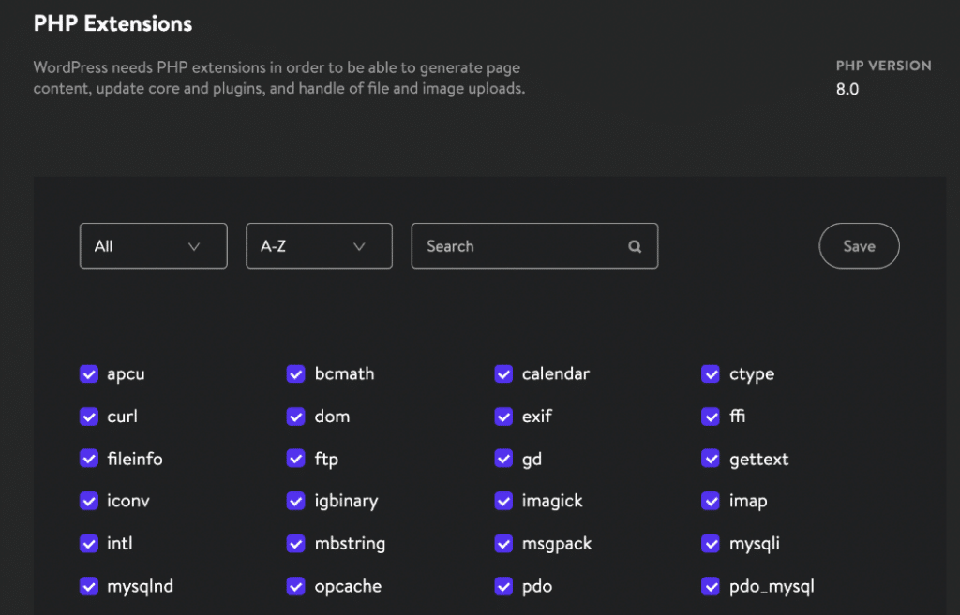960x615 pixels.
Task: Toggle the calendar extension checkbox
Action: [503, 373]
